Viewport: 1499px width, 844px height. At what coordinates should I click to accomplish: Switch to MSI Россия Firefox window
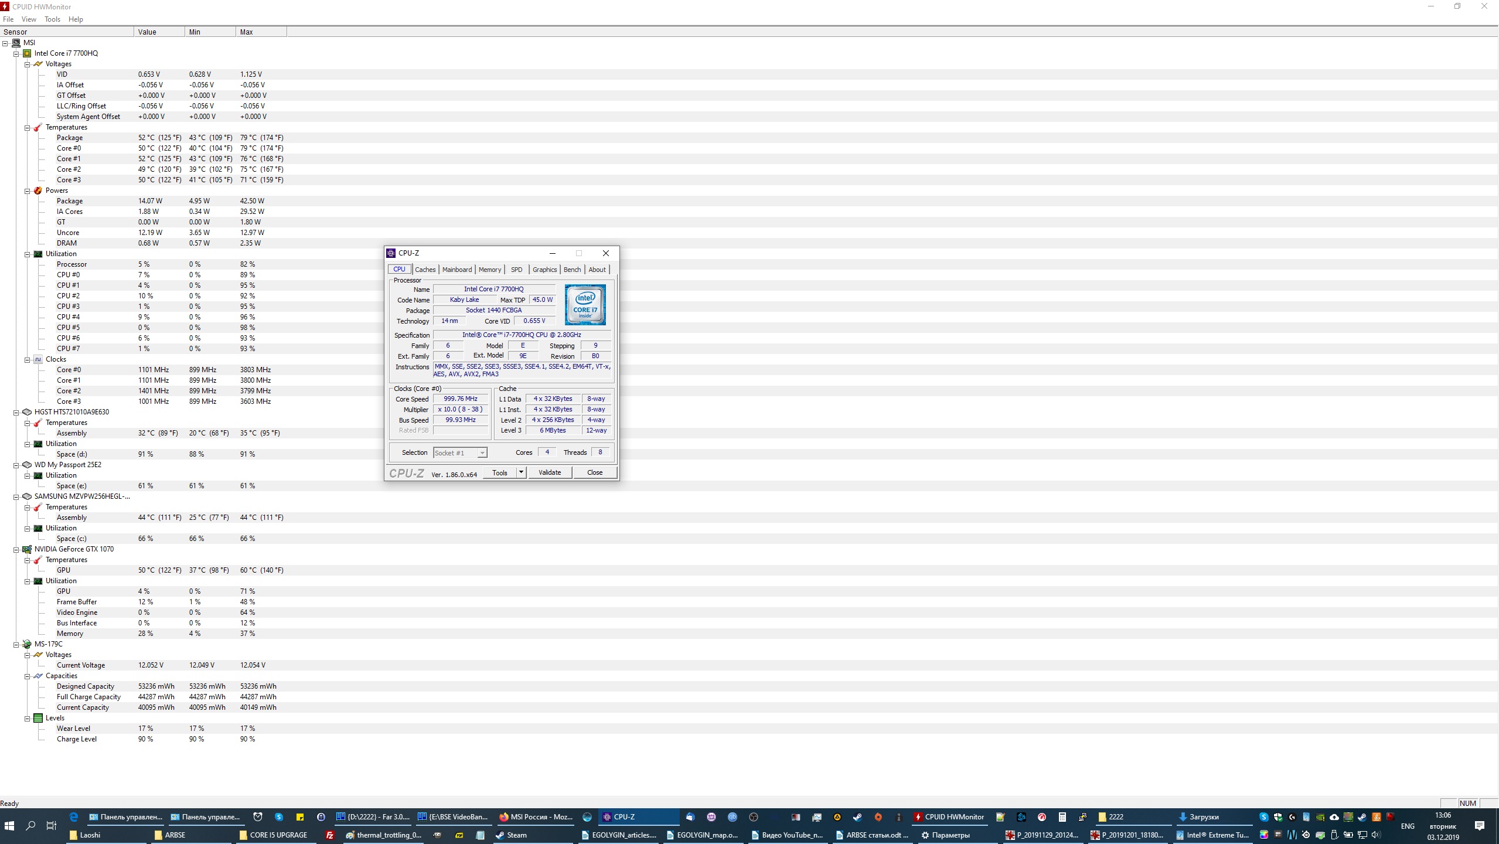tap(536, 817)
